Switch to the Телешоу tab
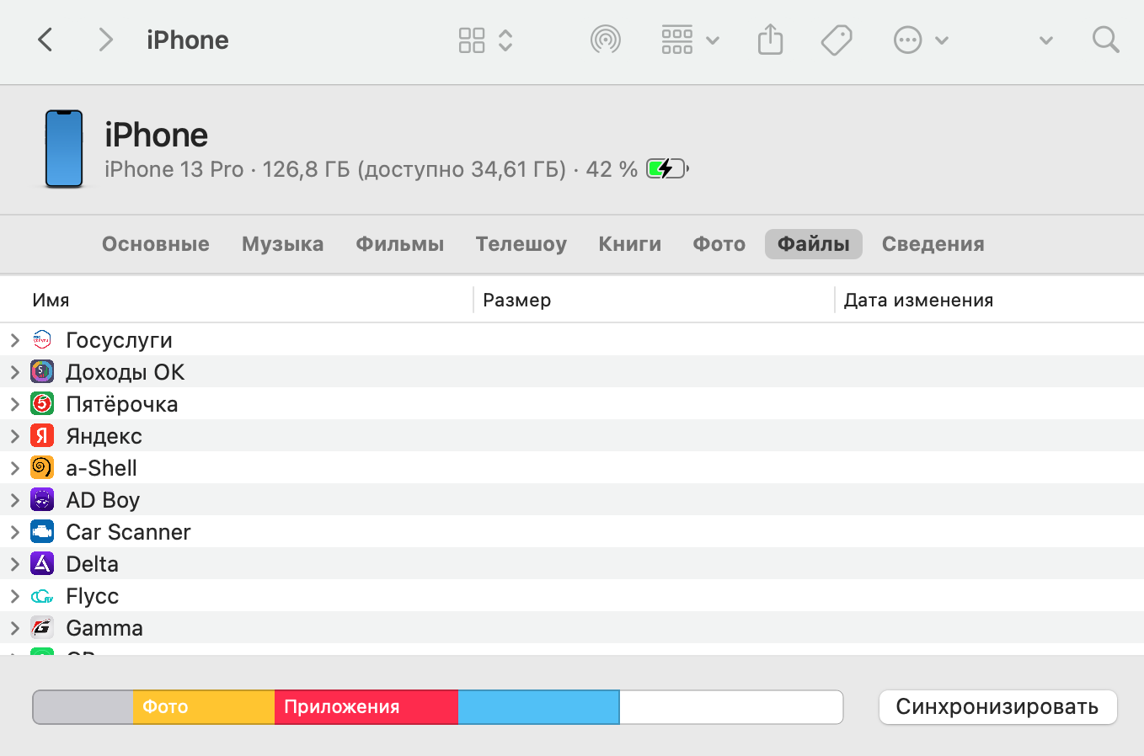This screenshot has height=756, width=1144. pos(521,244)
